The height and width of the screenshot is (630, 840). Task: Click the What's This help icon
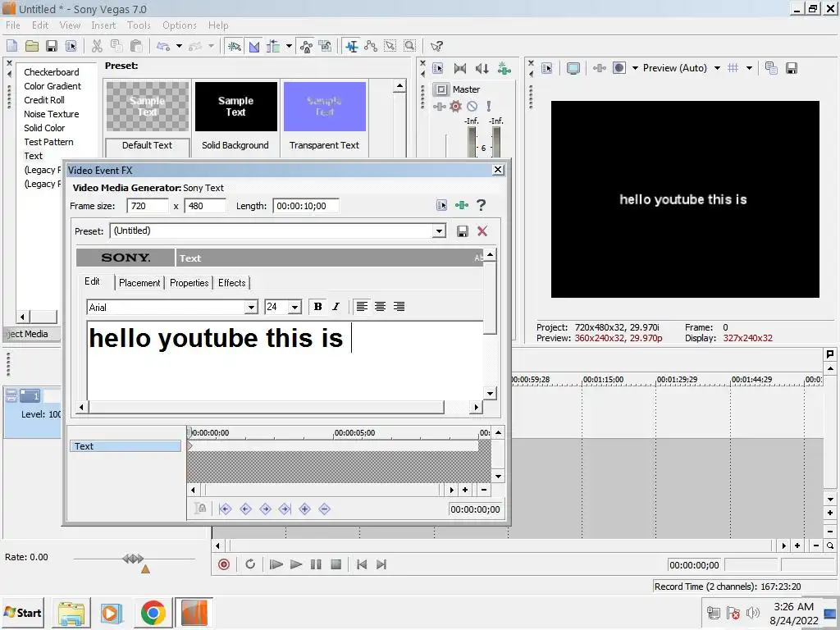tap(436, 46)
